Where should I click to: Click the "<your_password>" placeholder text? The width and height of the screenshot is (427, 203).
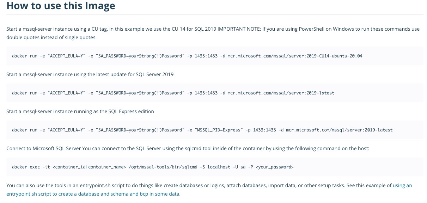click(274, 167)
